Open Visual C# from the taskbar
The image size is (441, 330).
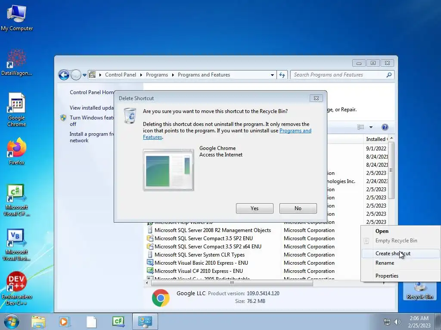(x=118, y=321)
